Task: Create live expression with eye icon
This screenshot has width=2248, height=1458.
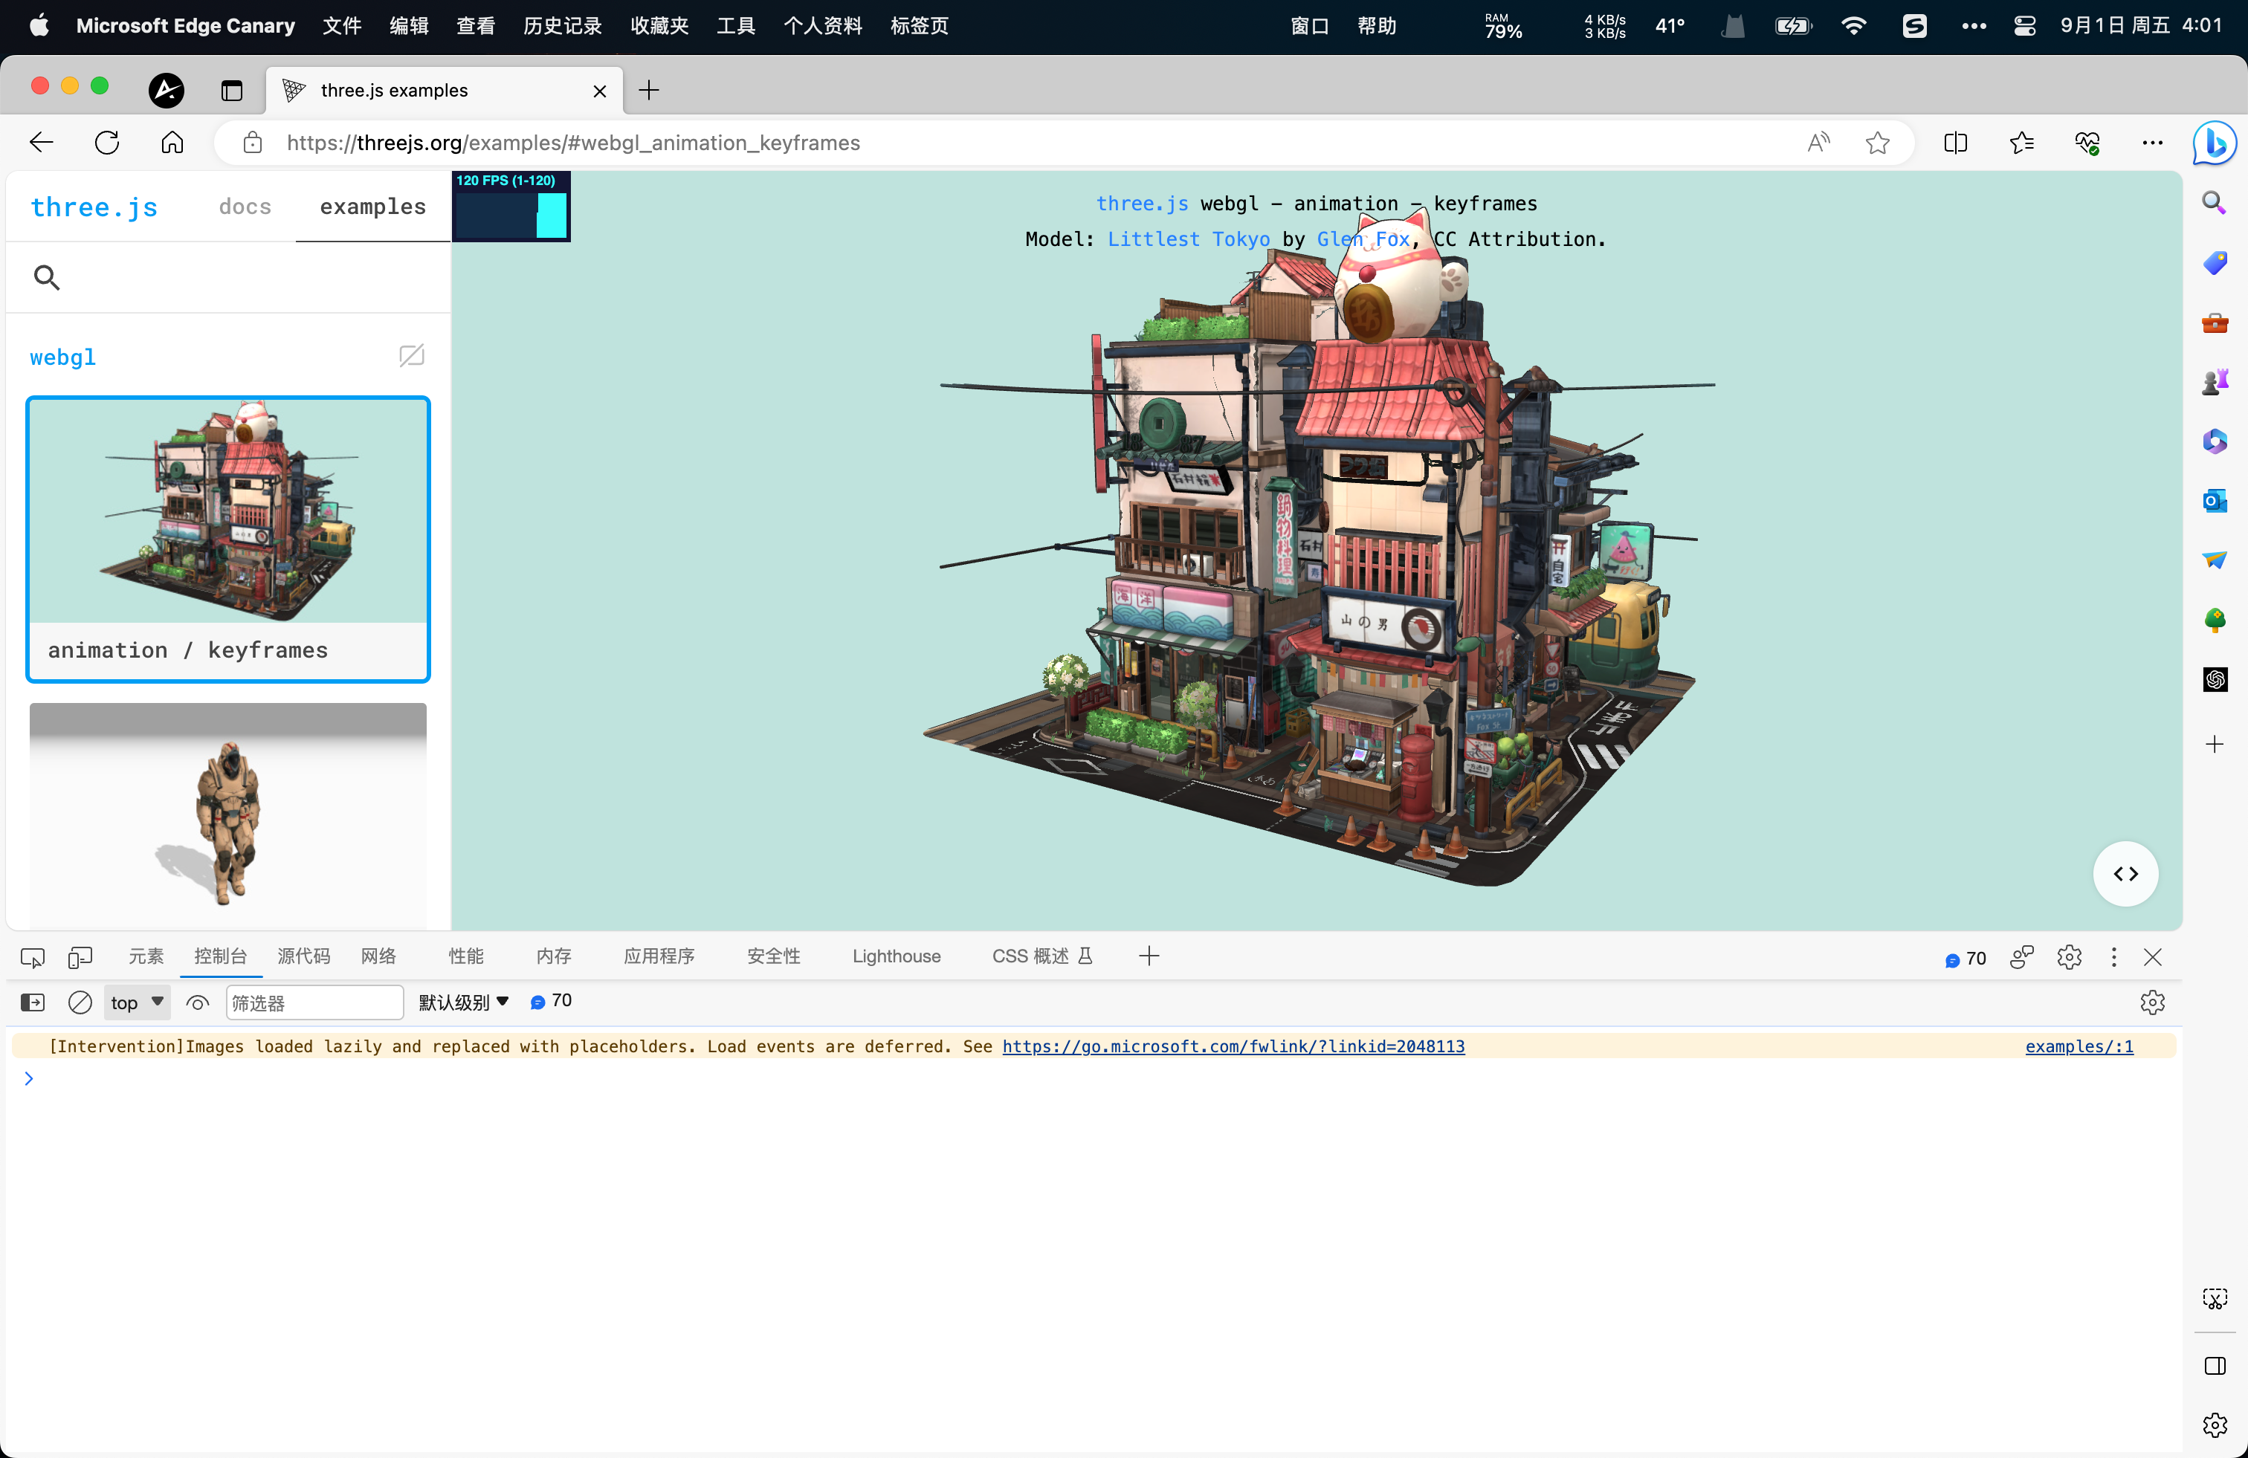Action: pyautogui.click(x=198, y=1002)
